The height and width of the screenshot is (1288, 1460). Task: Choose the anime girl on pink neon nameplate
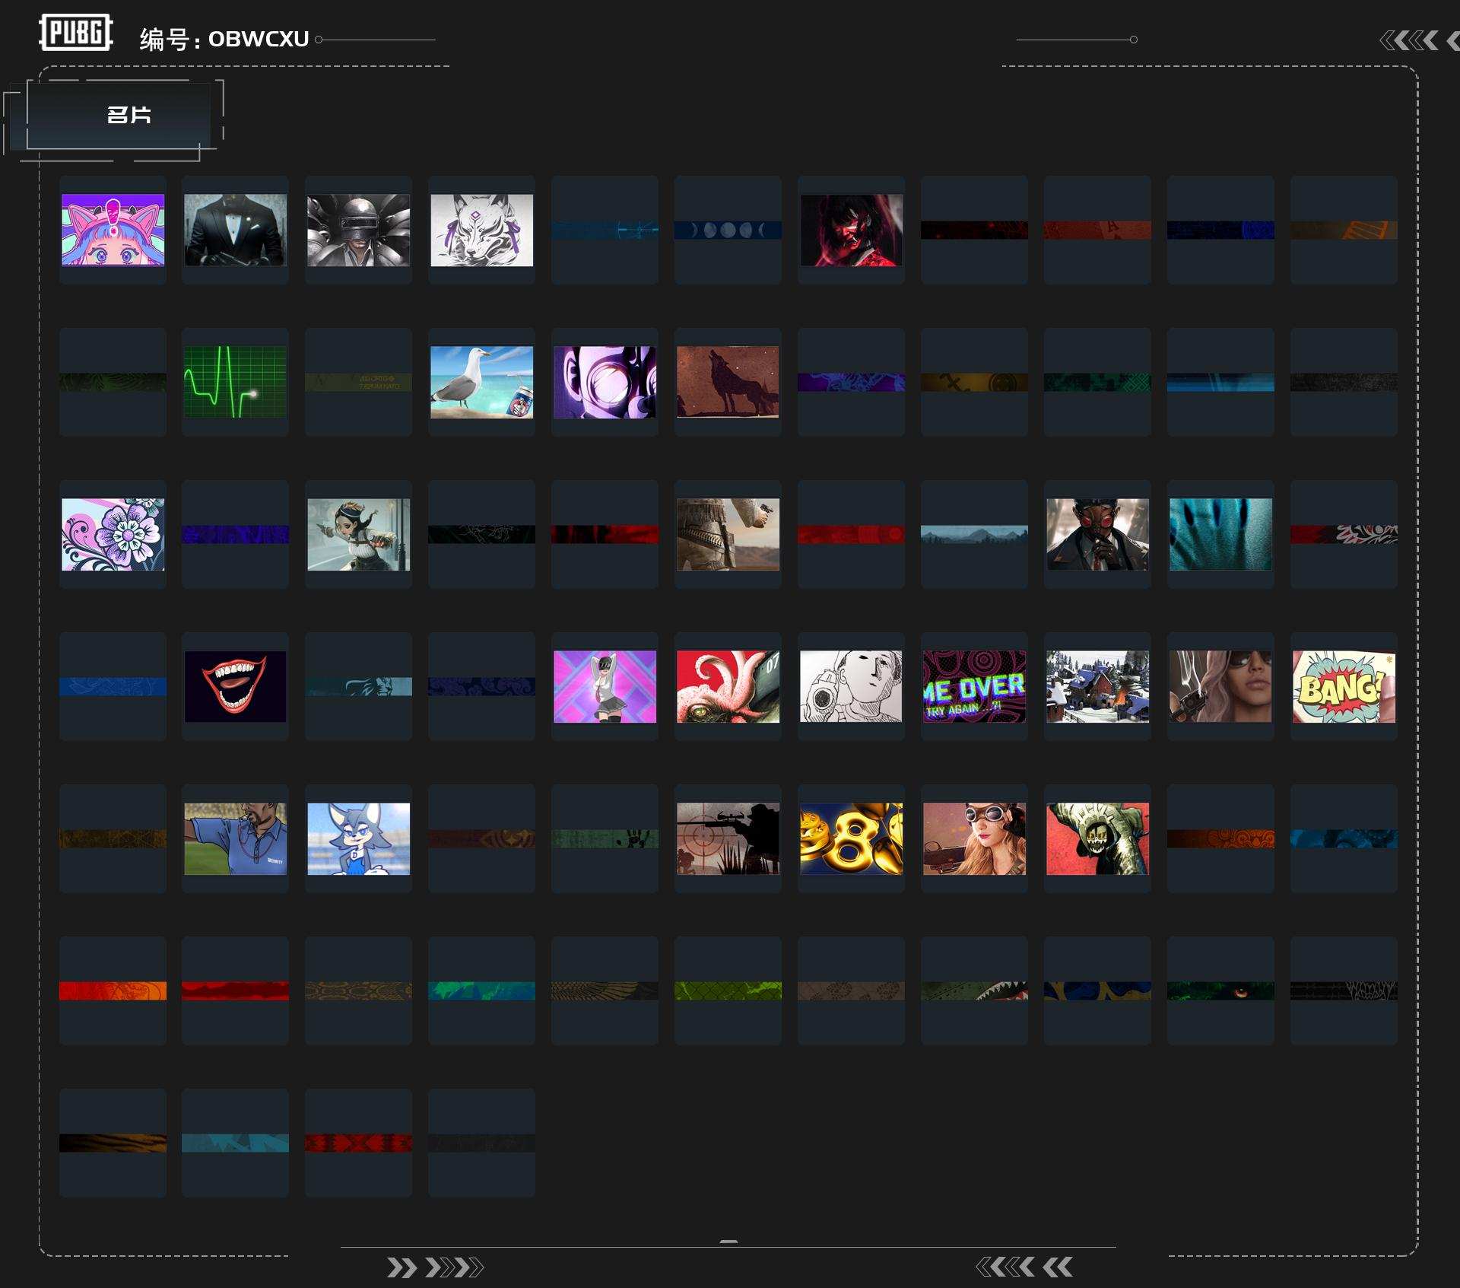[605, 686]
